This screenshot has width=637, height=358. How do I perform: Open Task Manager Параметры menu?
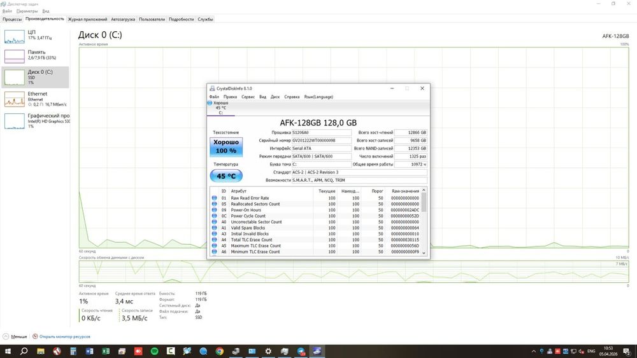pos(27,11)
